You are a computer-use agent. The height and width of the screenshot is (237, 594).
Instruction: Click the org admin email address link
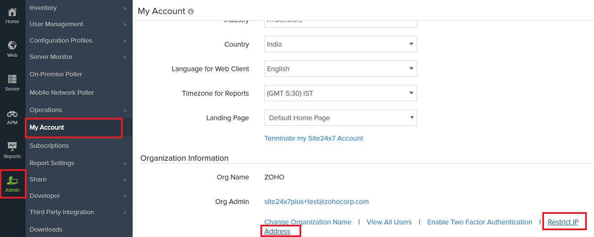[317, 202]
